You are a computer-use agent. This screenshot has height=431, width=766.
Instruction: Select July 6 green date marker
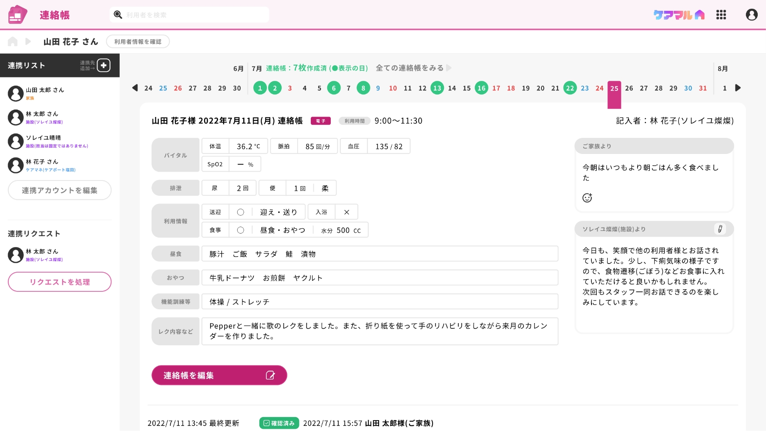tap(334, 88)
